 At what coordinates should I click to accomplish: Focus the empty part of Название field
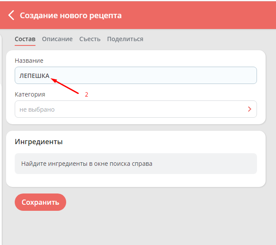click(x=173, y=75)
